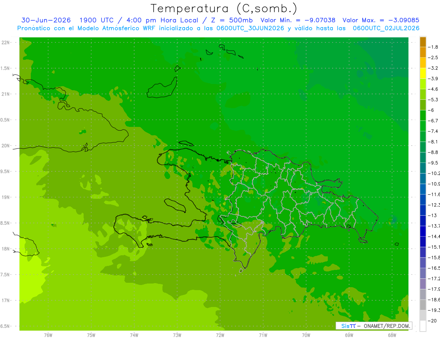Click the "0600UTC_02JUL2026" valid-until time text

[x=386, y=28]
